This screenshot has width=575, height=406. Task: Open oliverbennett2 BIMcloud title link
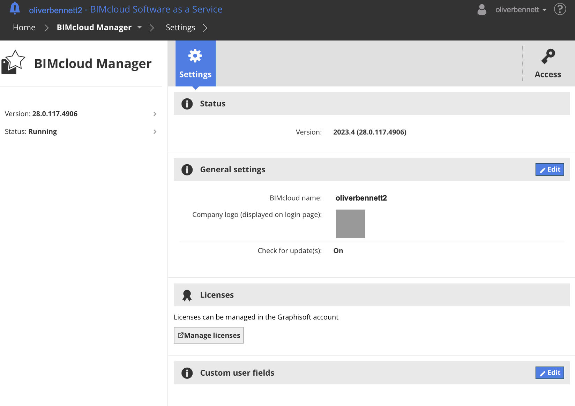126,9
